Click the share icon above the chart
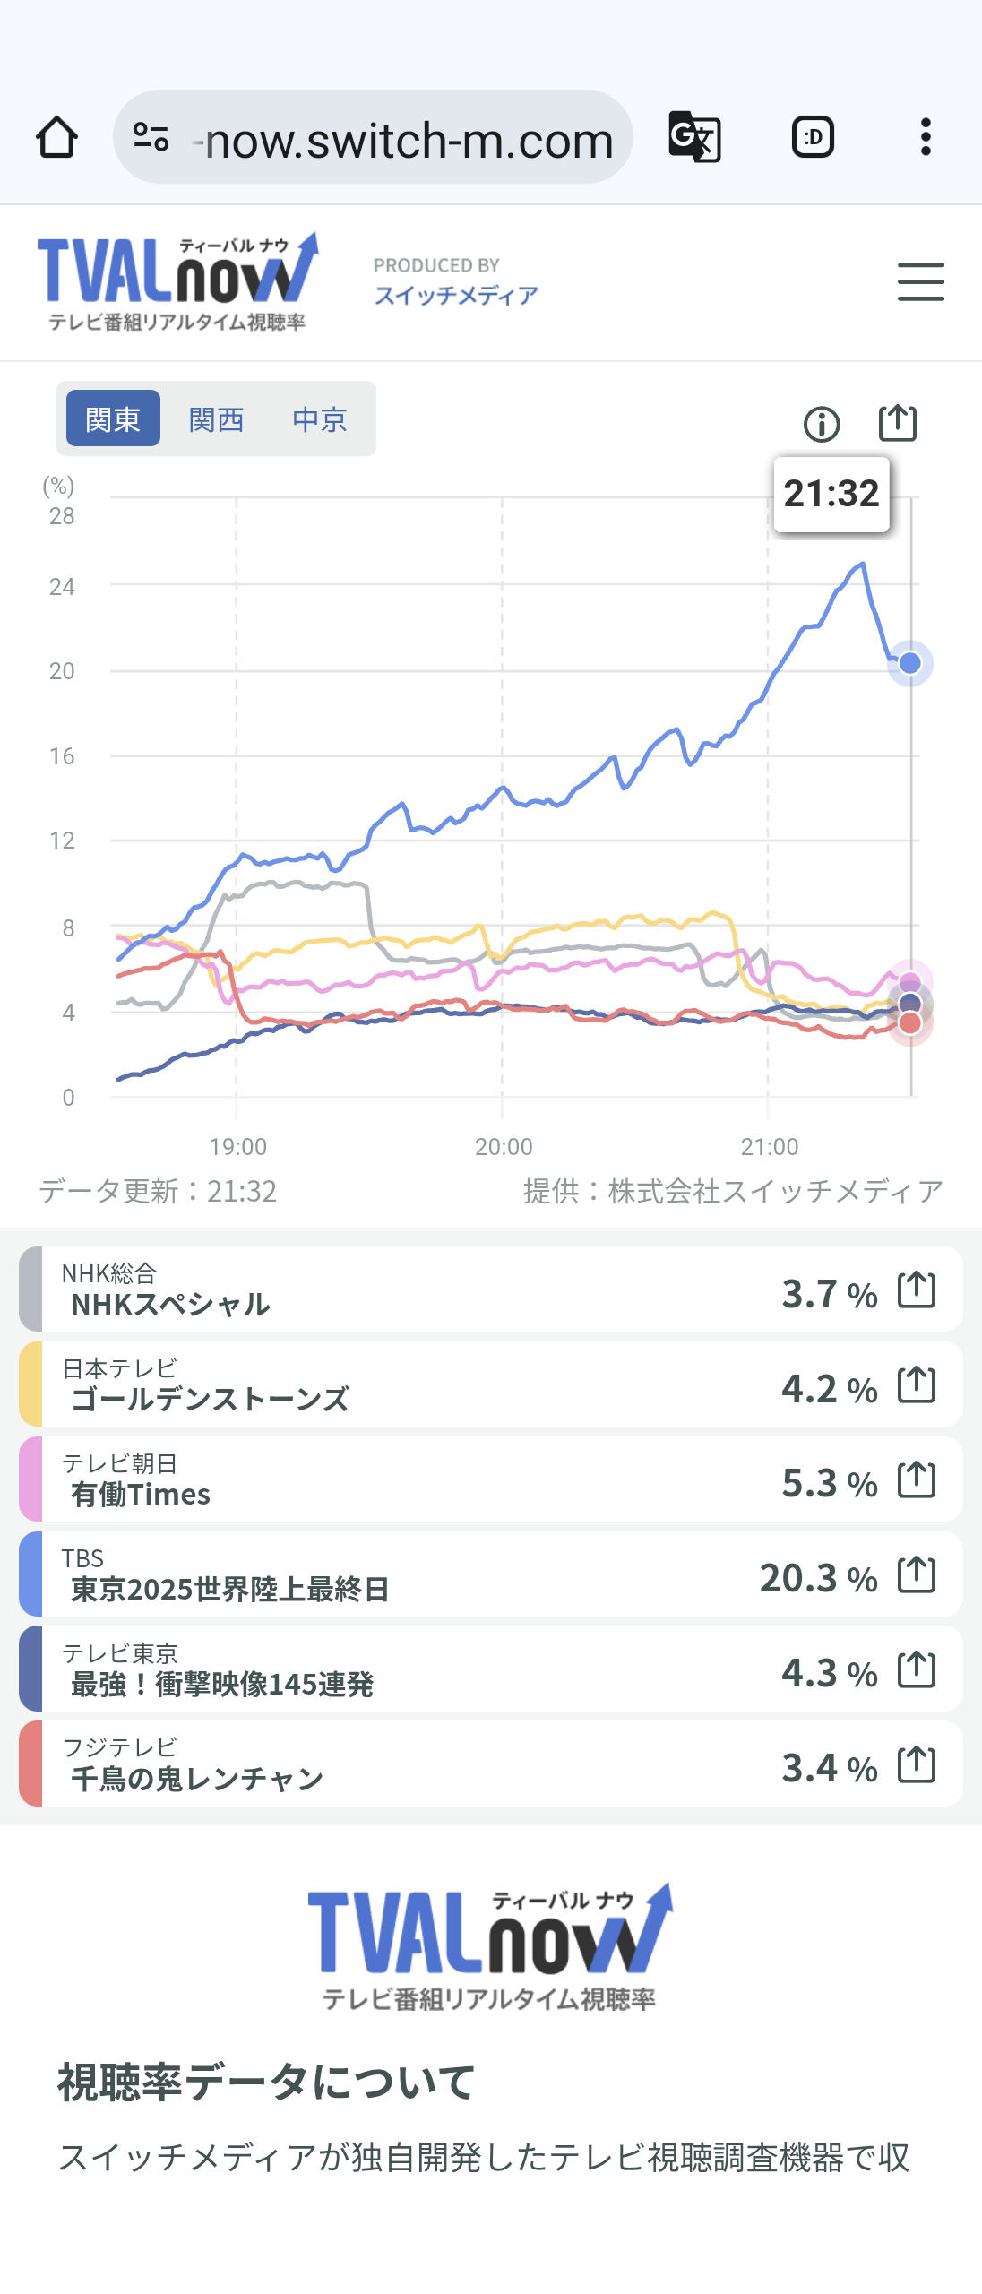This screenshot has height=2294, width=982. click(x=897, y=423)
